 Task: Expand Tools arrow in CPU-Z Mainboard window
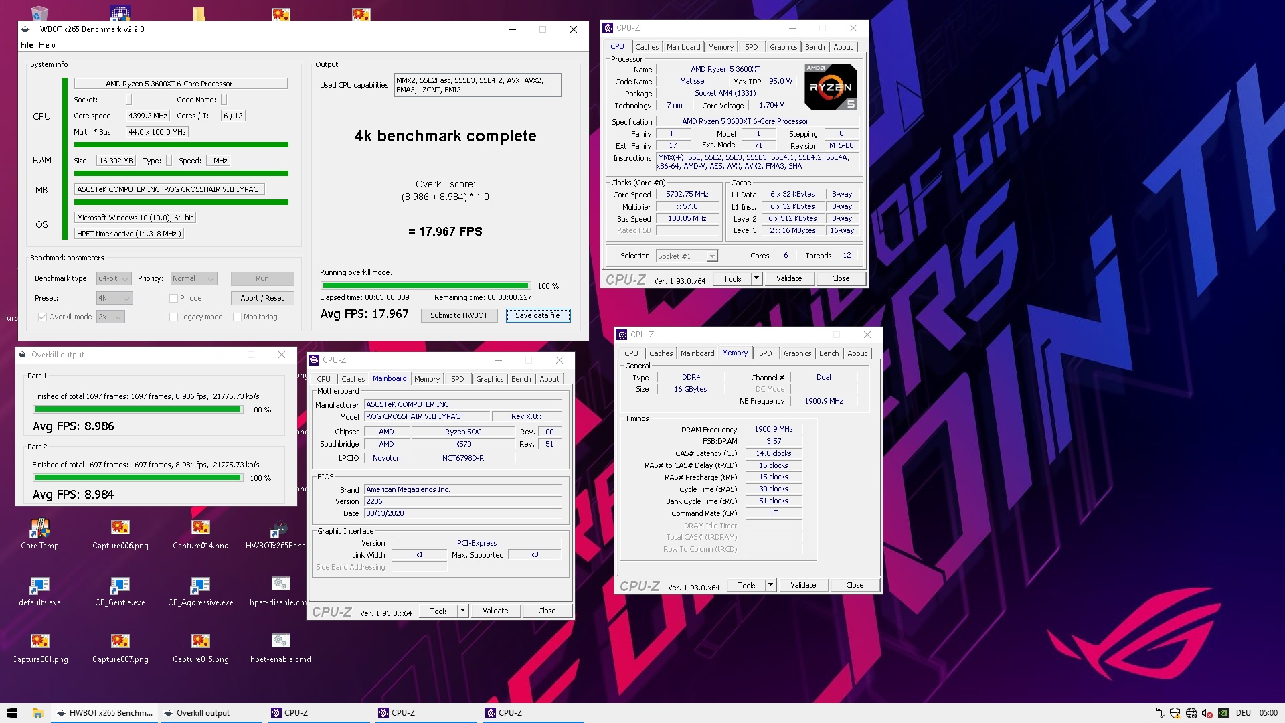(x=462, y=611)
